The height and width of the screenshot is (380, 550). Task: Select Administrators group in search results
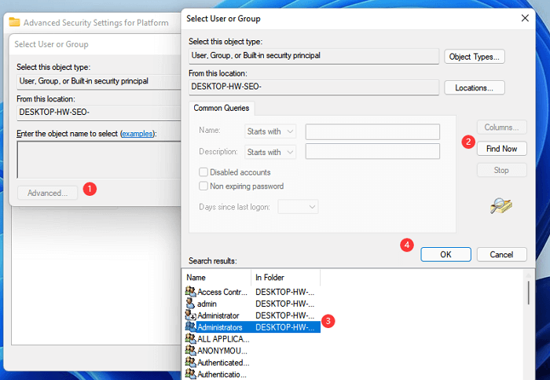point(220,327)
